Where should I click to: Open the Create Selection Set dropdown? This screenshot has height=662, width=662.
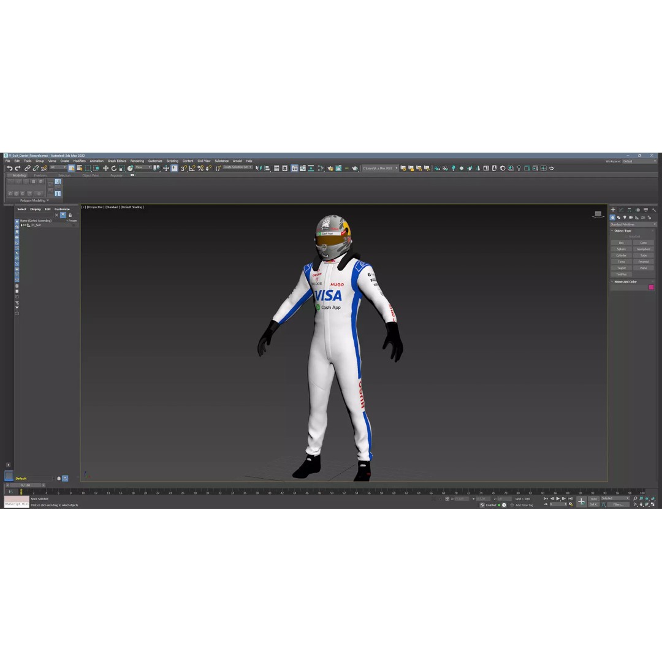(237, 167)
